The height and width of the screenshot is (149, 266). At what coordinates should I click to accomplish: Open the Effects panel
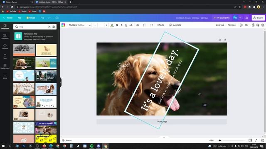click(x=161, y=25)
